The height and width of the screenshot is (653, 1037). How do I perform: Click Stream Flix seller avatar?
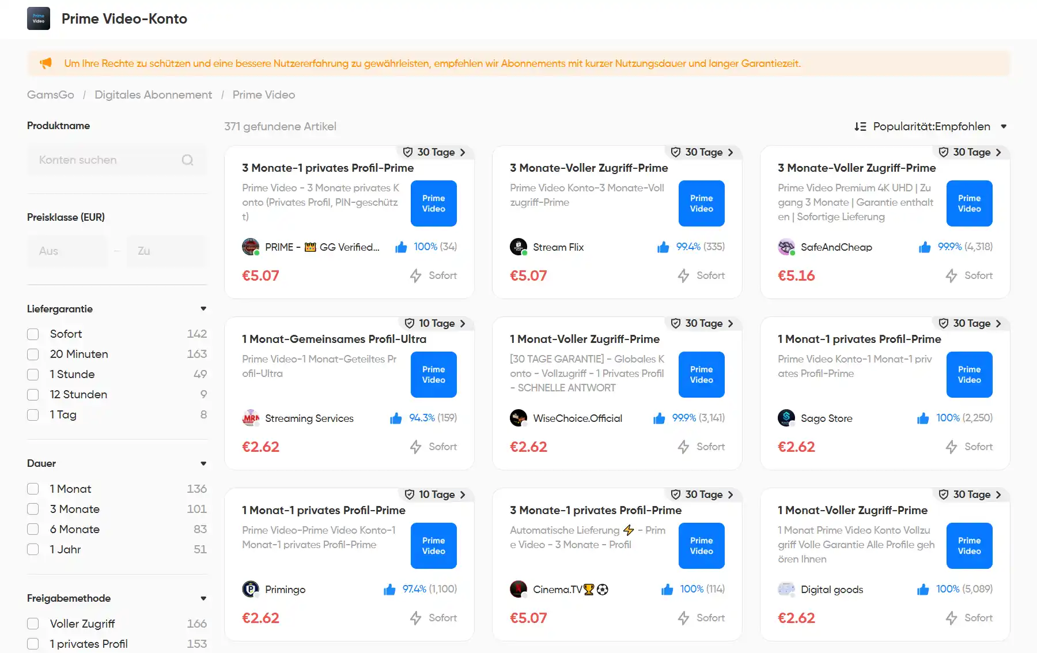[x=518, y=247]
